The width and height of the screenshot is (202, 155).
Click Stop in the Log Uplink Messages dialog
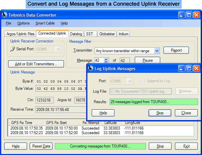(160, 113)
